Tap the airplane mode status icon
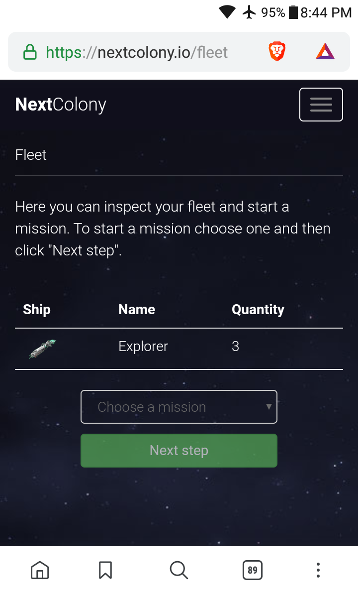This screenshot has height=594, width=358. [x=249, y=12]
